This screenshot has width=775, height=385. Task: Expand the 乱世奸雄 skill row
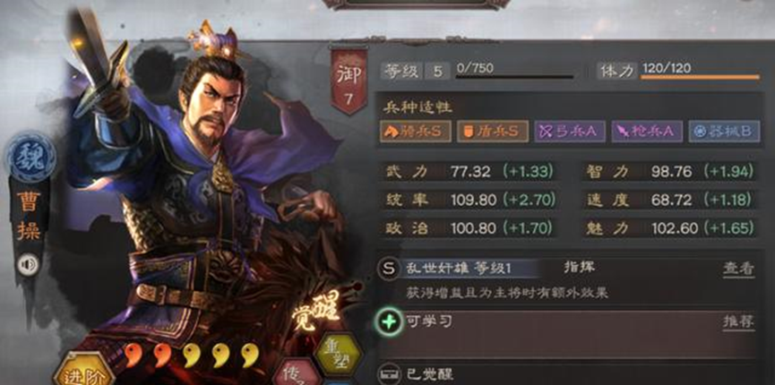tap(567, 280)
